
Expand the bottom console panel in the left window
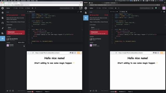coord(80,92)
